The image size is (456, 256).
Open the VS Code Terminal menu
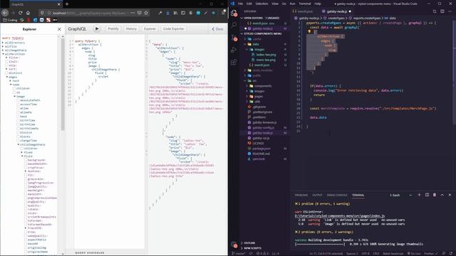[305, 4]
